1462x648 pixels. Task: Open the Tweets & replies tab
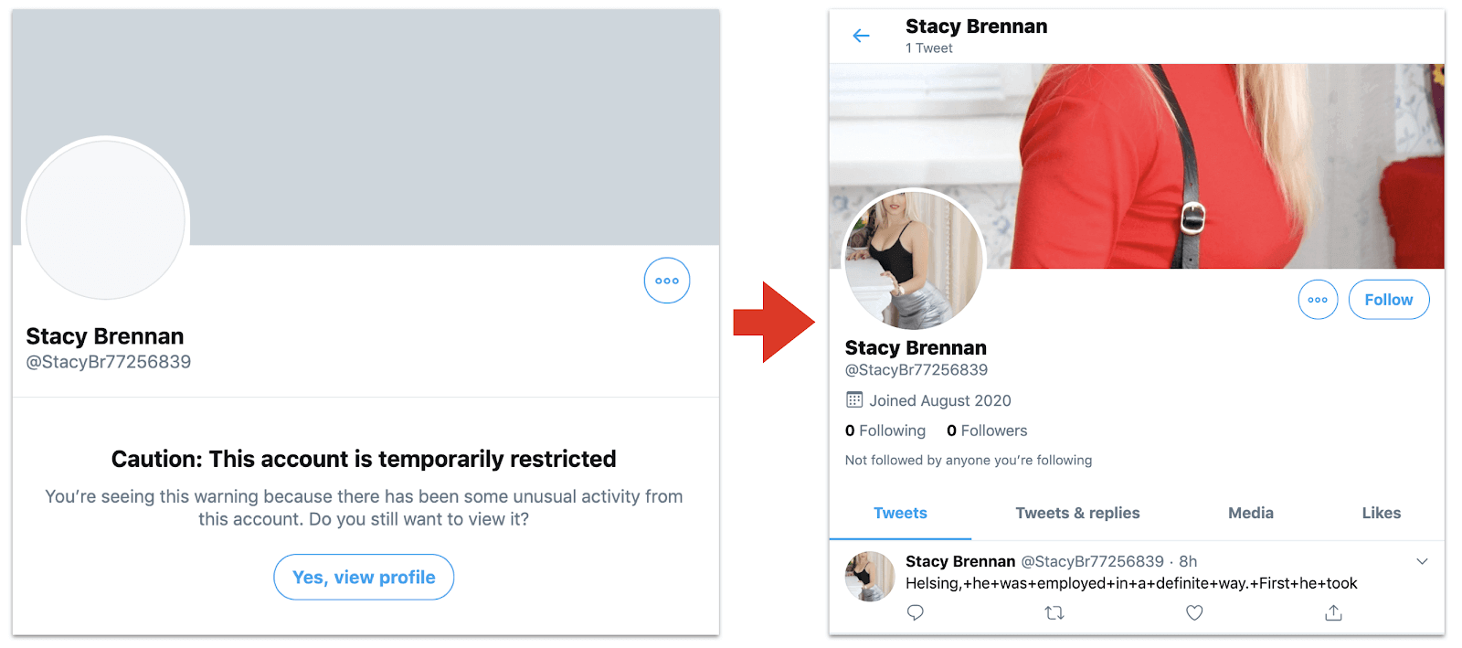(x=1077, y=513)
